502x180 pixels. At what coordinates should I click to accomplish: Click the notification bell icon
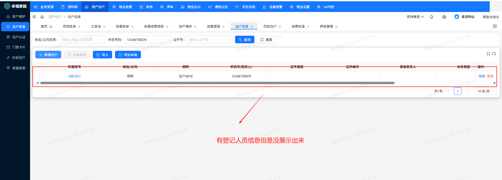point(431,17)
